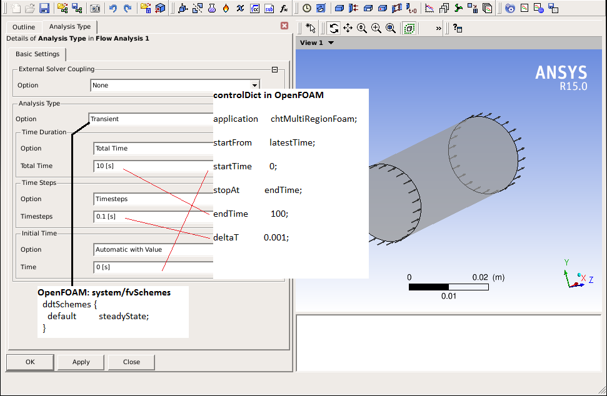Click the OK button
The image size is (607, 396).
click(30, 362)
